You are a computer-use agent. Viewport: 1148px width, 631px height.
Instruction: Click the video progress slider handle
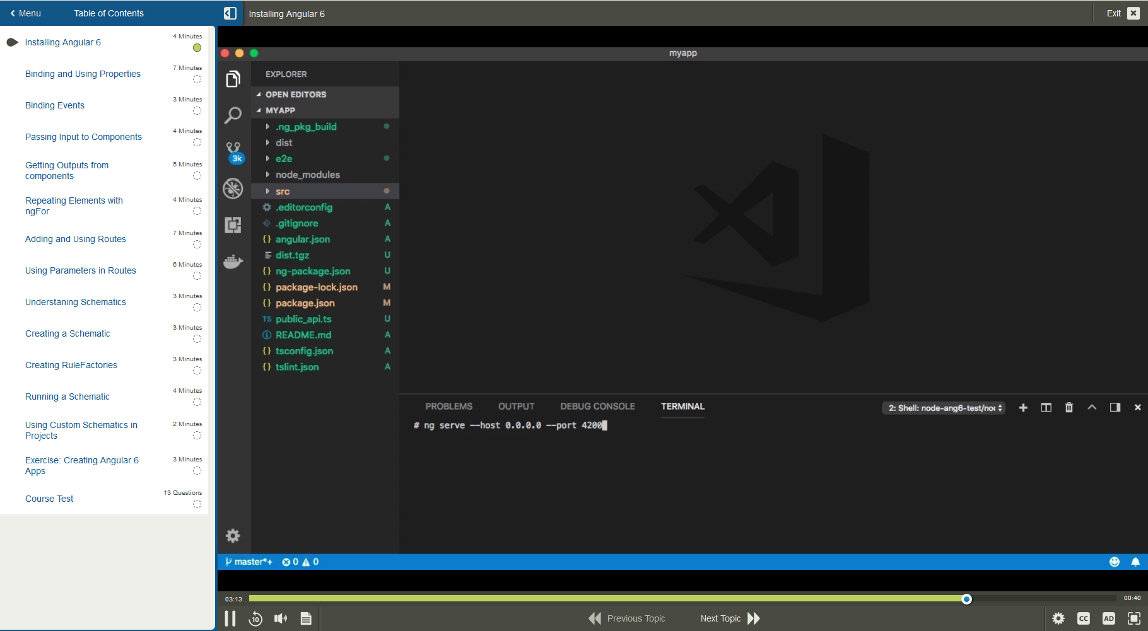966,599
